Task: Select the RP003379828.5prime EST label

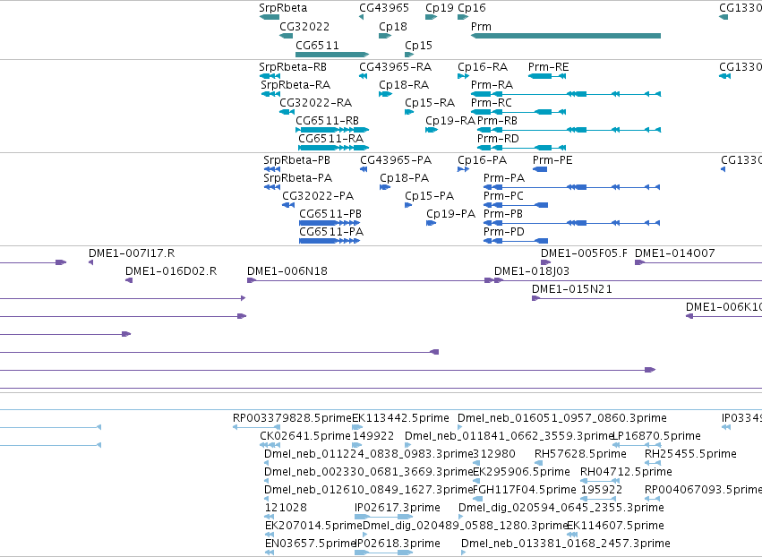Action: point(292,418)
